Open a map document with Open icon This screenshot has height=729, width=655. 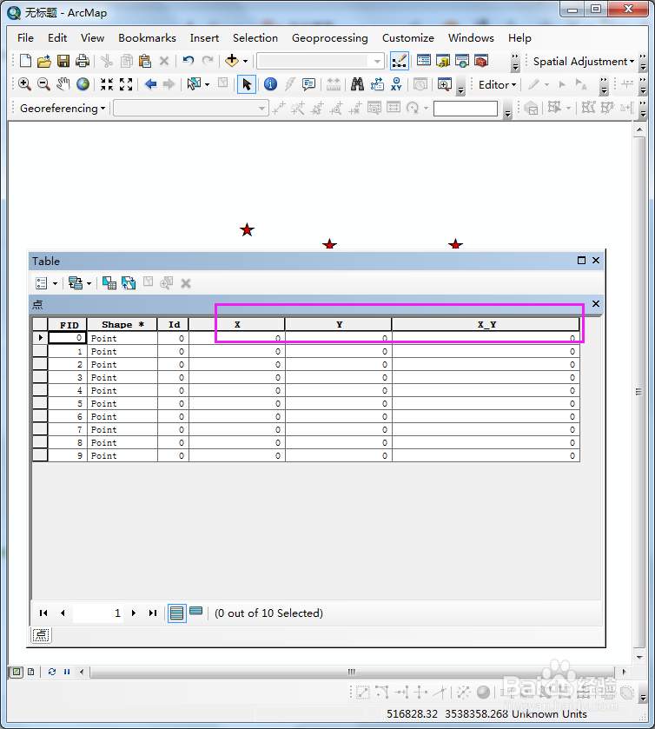(x=44, y=61)
